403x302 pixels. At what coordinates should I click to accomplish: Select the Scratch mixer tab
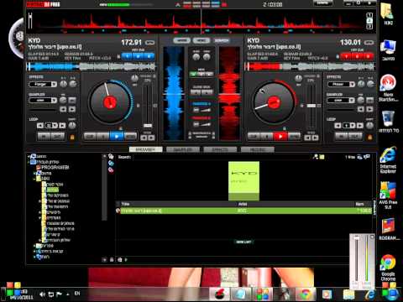coord(222,40)
